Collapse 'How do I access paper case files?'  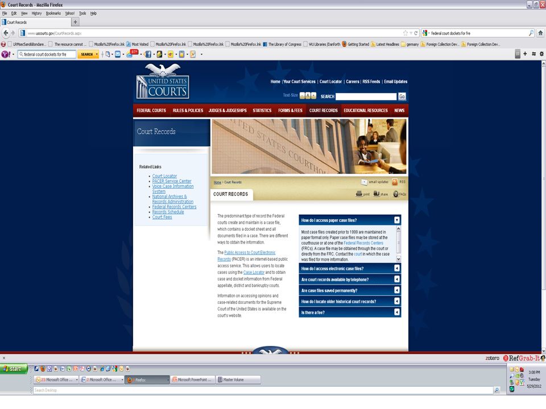click(396, 220)
